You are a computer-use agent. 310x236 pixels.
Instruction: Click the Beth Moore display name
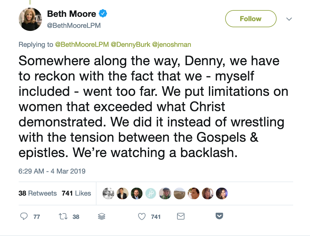pos(71,14)
